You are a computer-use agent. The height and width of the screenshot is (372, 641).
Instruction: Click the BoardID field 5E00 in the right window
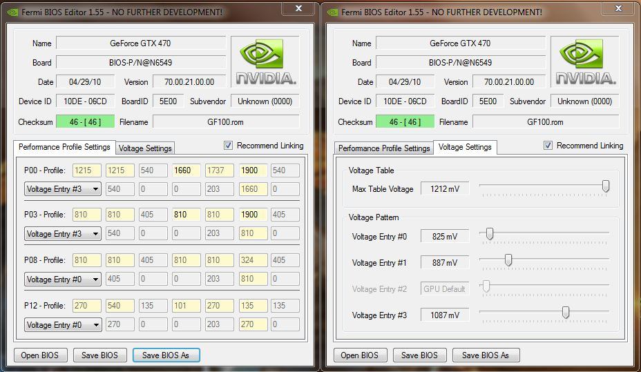(488, 101)
